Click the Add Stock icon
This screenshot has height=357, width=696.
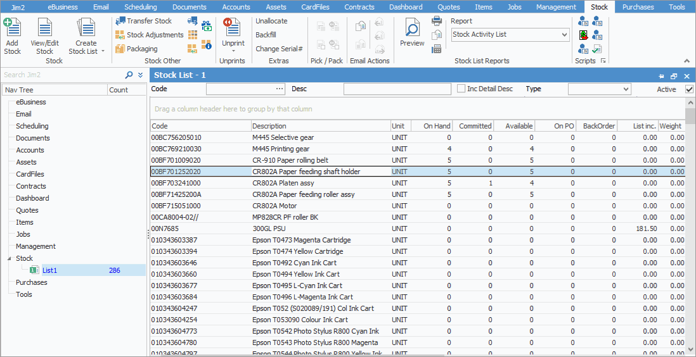pyautogui.click(x=12, y=29)
